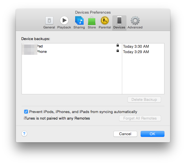Image resolution: width=186 pixels, height=165 pixels.
Task: Click the Today 3:30 AM backup date
Action: click(136, 46)
